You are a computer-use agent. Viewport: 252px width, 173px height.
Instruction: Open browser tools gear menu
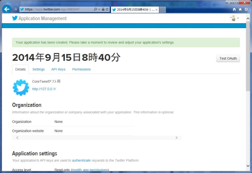coord(246,9)
